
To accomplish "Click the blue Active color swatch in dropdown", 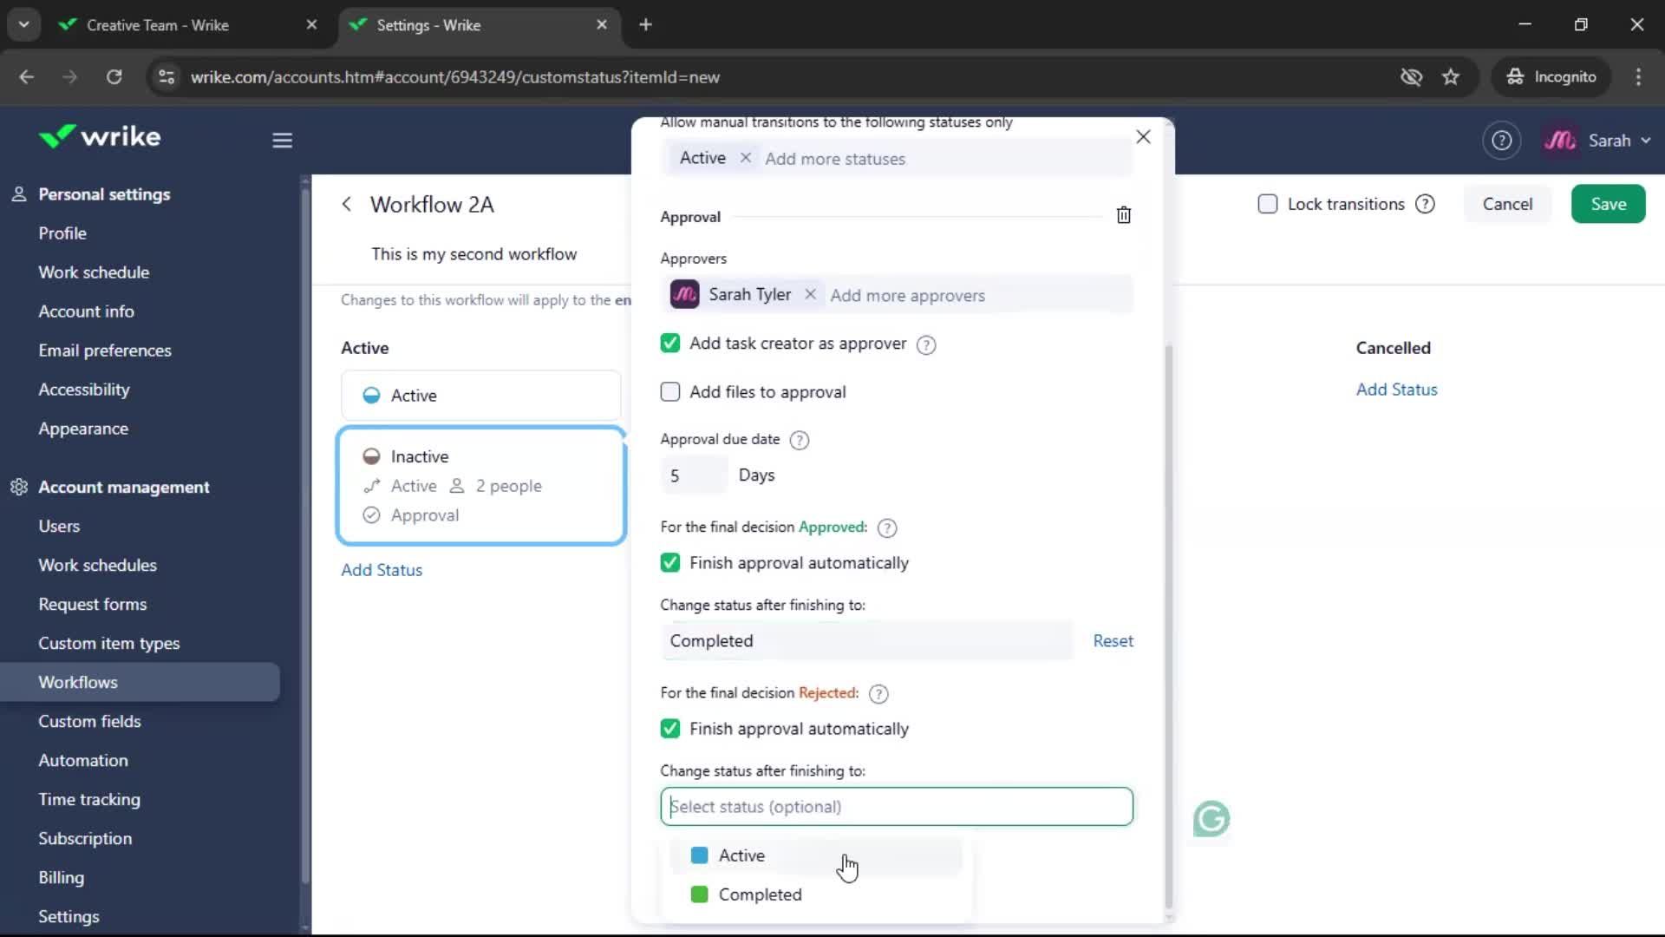I will 699,855.
